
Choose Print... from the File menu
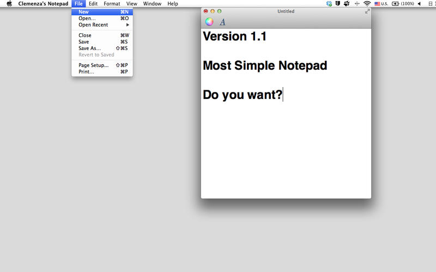pos(102,72)
